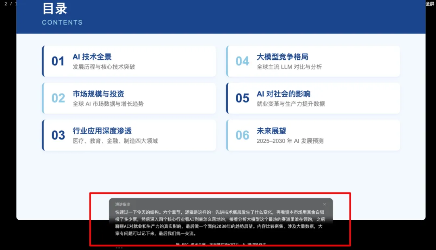This screenshot has height=250, width=436.
Task: Click the number 06 on the card
Action: pos(242,135)
